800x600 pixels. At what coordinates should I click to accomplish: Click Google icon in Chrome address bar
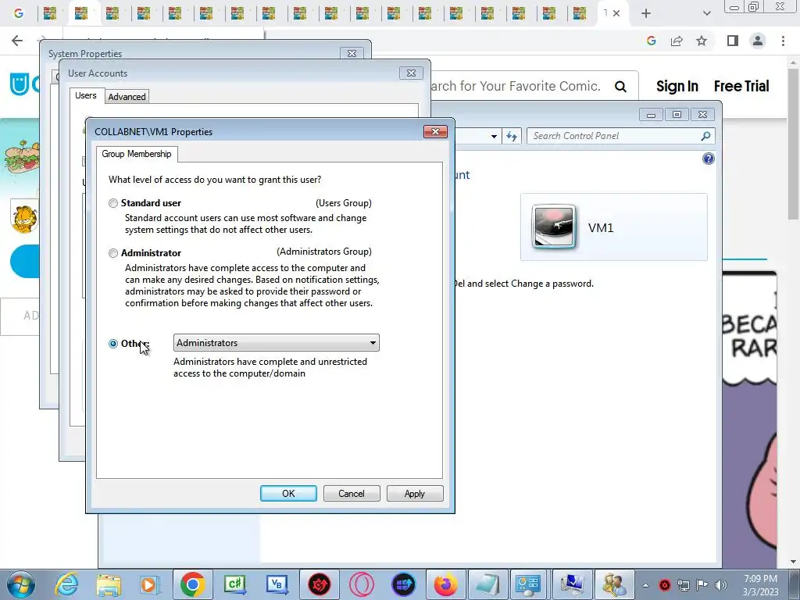coord(651,41)
